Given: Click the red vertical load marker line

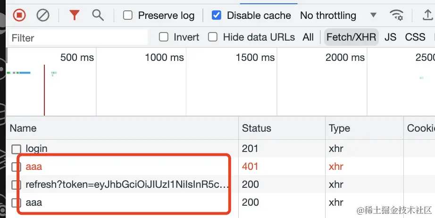Looking at the screenshot, I should click(x=44, y=90).
